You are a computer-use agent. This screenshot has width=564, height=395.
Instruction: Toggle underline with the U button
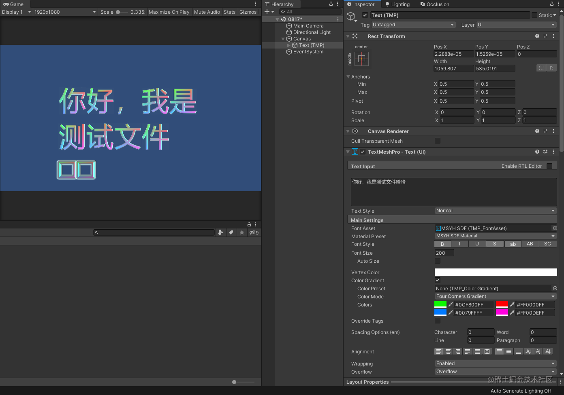[x=477, y=244]
